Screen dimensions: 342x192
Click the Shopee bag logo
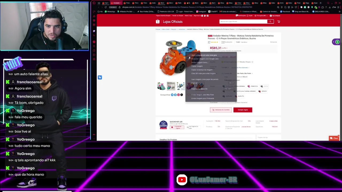(158, 22)
